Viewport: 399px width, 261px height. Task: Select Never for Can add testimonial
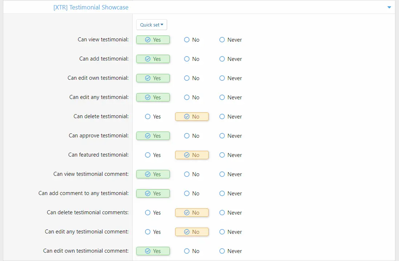230,59
